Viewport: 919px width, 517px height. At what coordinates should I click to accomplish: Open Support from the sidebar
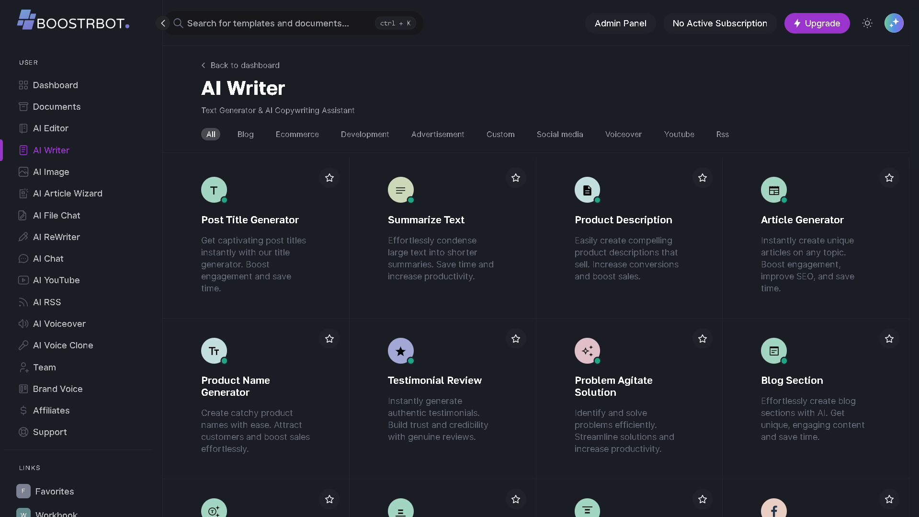pyautogui.click(x=43, y=432)
